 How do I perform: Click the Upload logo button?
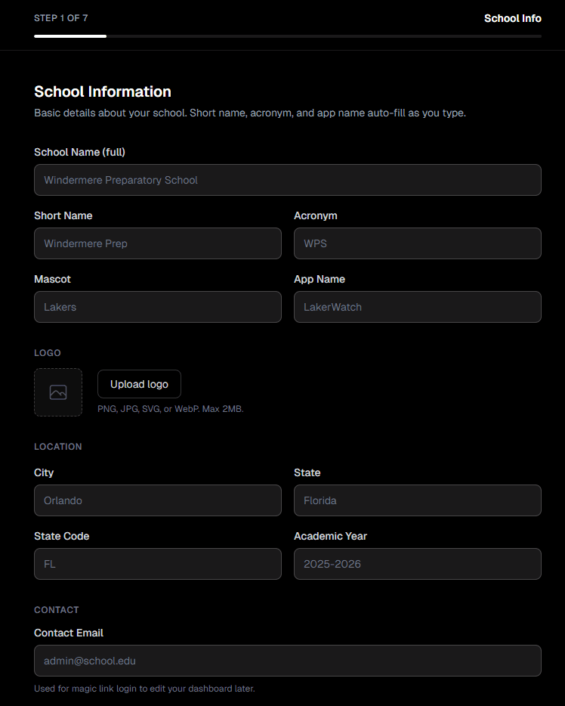point(139,384)
